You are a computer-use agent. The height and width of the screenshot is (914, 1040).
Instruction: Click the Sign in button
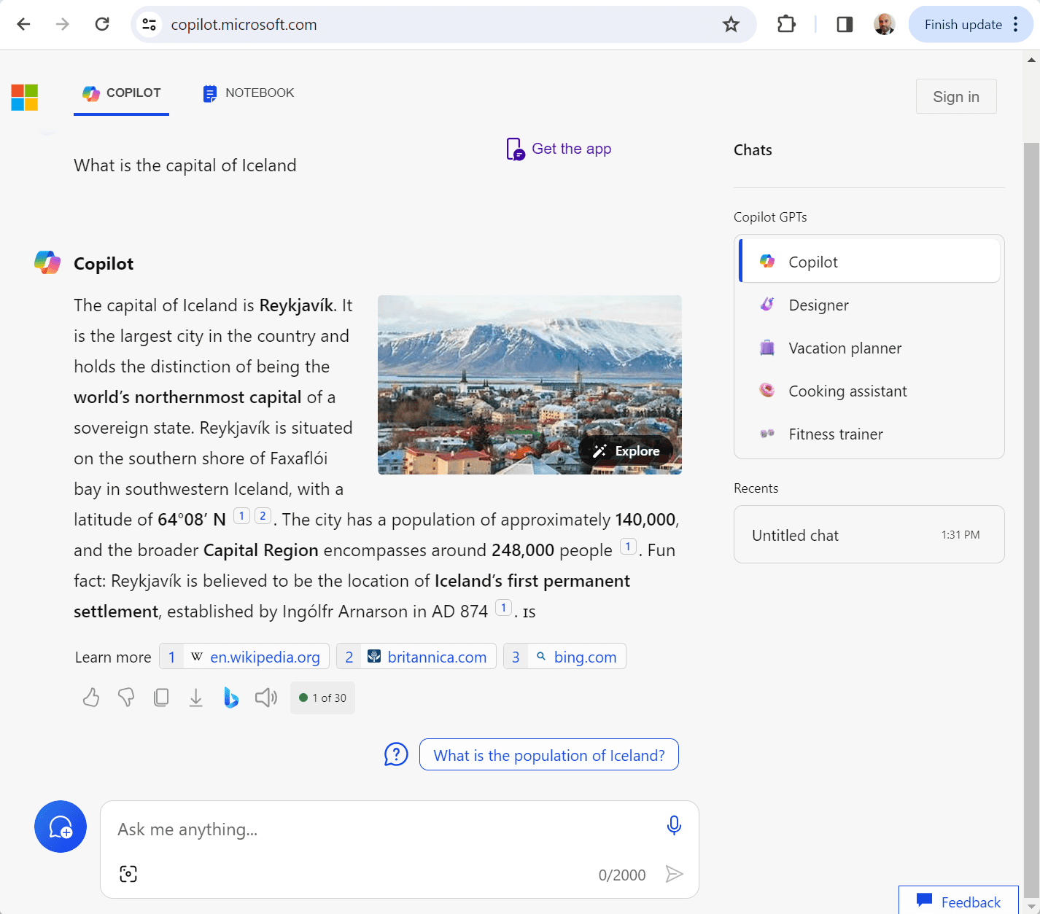point(956,96)
